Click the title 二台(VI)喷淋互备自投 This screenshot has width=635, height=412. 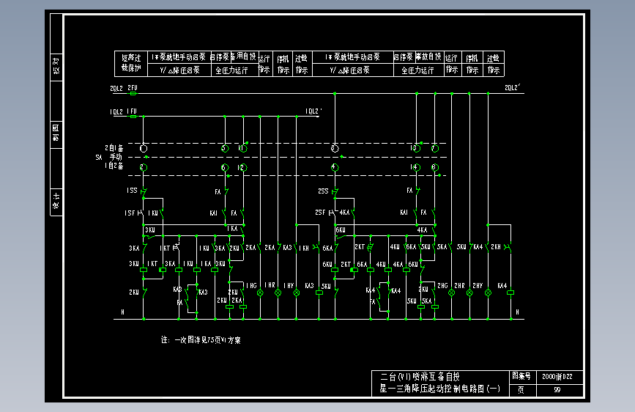pyautogui.click(x=420, y=377)
